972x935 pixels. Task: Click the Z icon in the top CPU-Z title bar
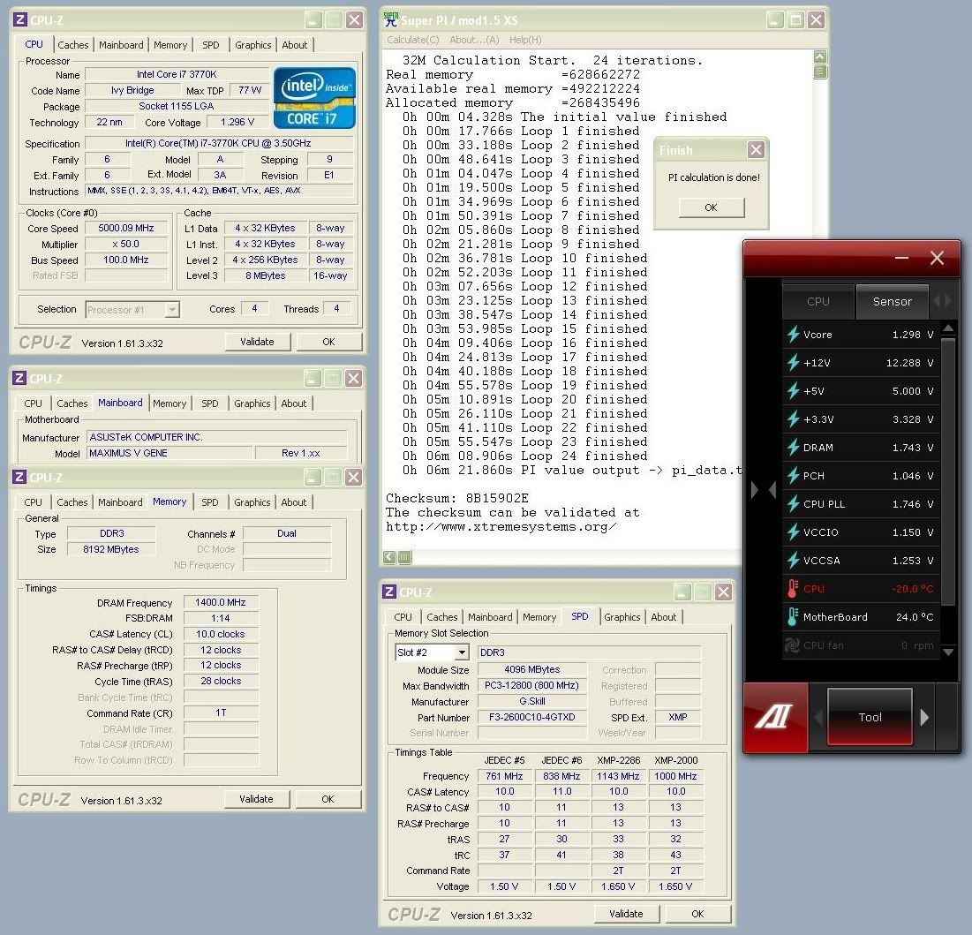[x=19, y=19]
